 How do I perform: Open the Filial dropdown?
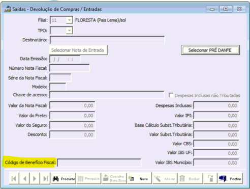[x=69, y=20]
